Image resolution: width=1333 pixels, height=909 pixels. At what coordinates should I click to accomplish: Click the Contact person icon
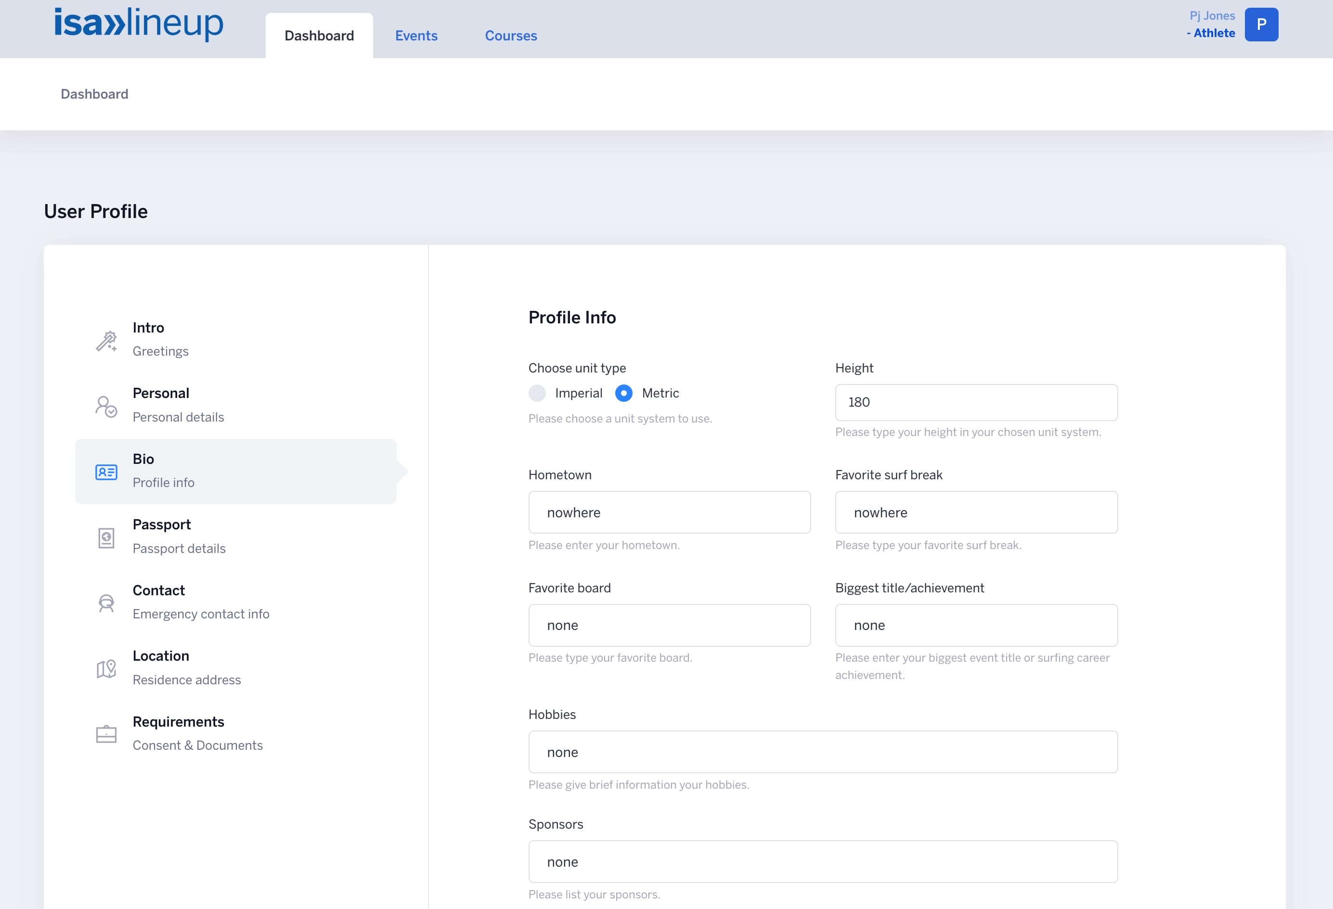[106, 603]
